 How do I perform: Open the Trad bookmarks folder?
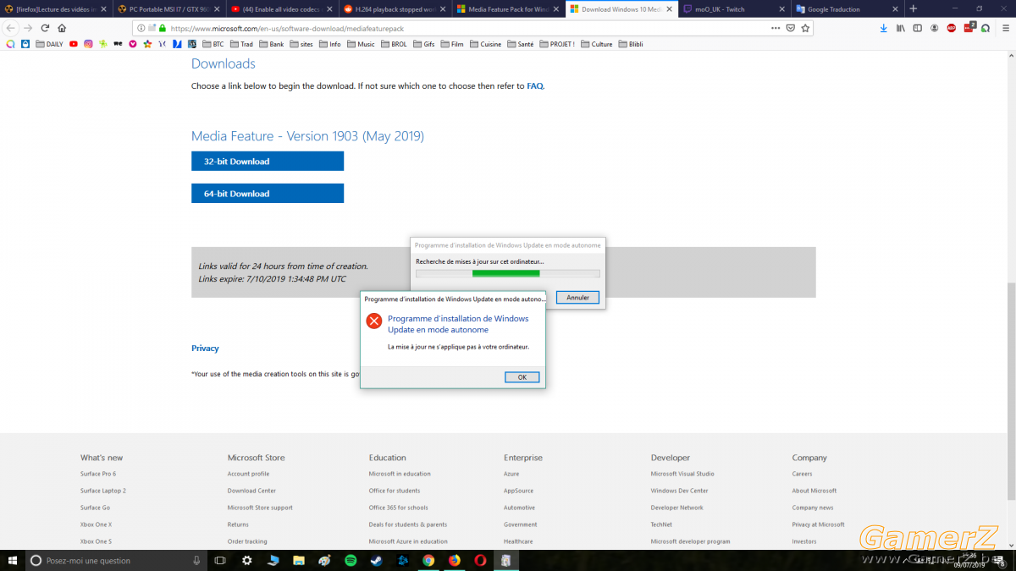[x=241, y=44]
